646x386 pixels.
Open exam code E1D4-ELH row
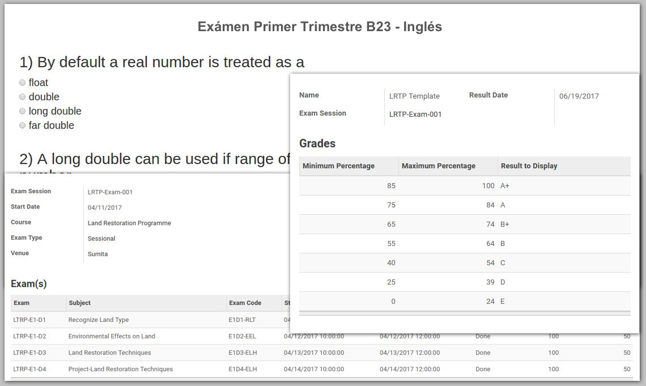[243, 369]
